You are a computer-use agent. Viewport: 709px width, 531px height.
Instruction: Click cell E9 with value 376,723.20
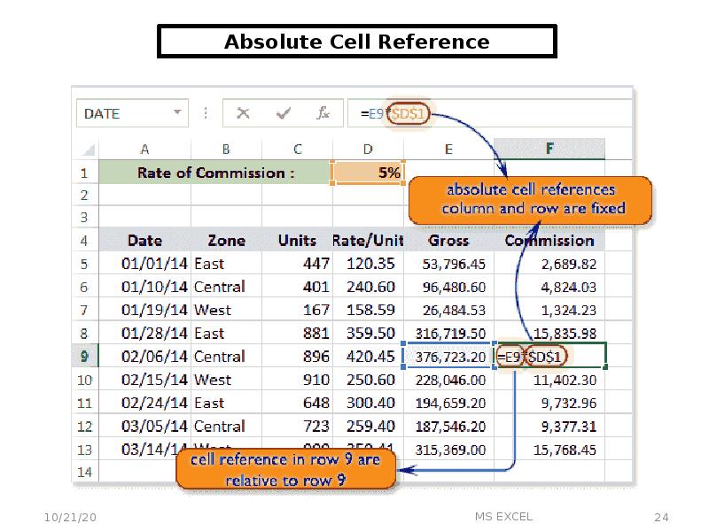pos(448,357)
